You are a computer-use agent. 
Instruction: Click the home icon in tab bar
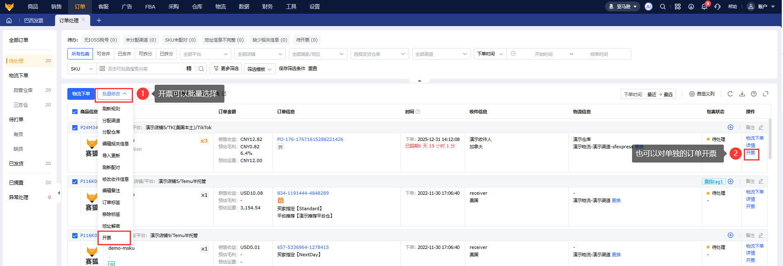(x=9, y=20)
